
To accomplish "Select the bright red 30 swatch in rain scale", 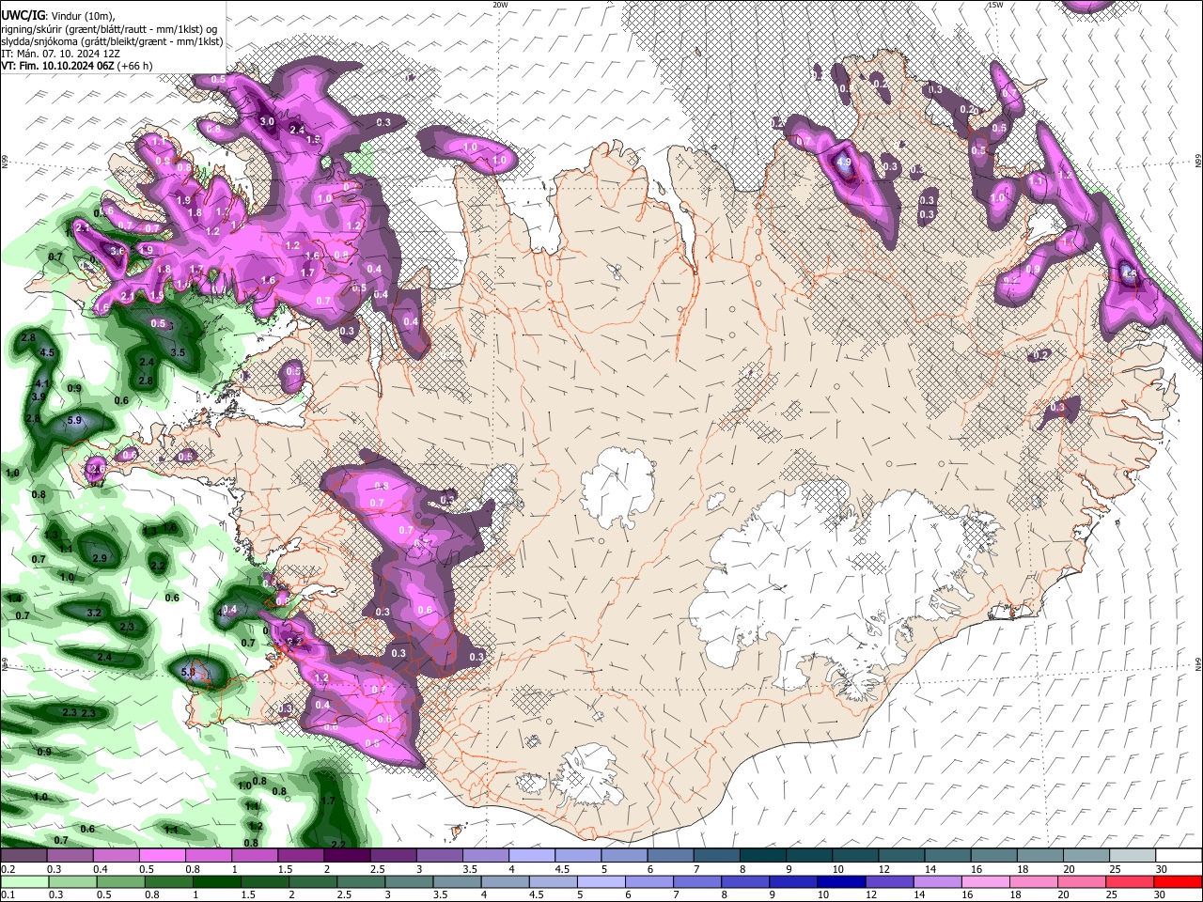I will (x=1178, y=881).
